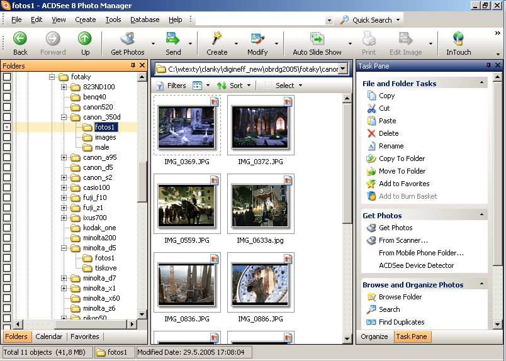The image size is (506, 361).
Task: Collapse the Get Photos task section
Action: point(482,214)
